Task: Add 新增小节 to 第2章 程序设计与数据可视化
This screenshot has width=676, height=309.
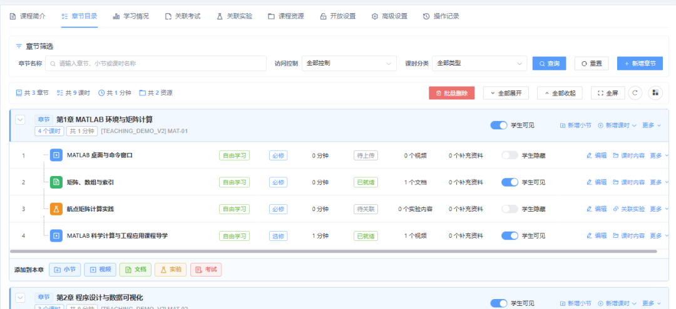Action: coord(576,303)
